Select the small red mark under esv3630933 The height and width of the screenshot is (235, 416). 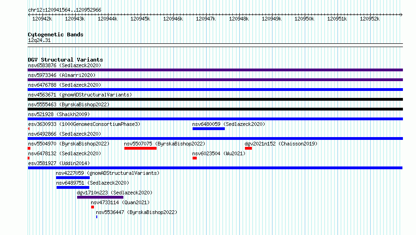[x=29, y=129]
